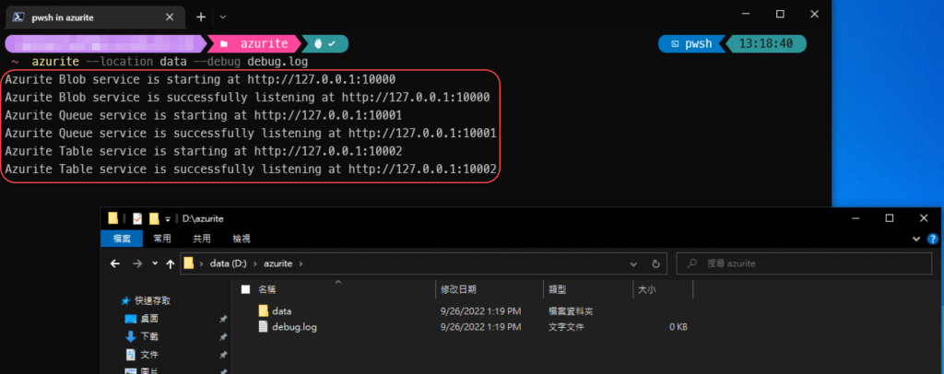Click the debug.log text file icon
Screen dimensions: 944x374
pos(263,327)
